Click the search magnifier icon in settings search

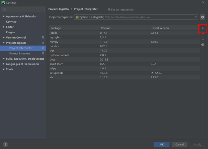coord(4,10)
